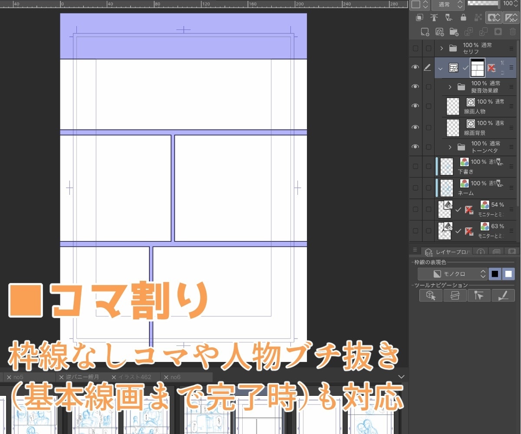Open the モノクロ expression color dropdown

[452, 274]
